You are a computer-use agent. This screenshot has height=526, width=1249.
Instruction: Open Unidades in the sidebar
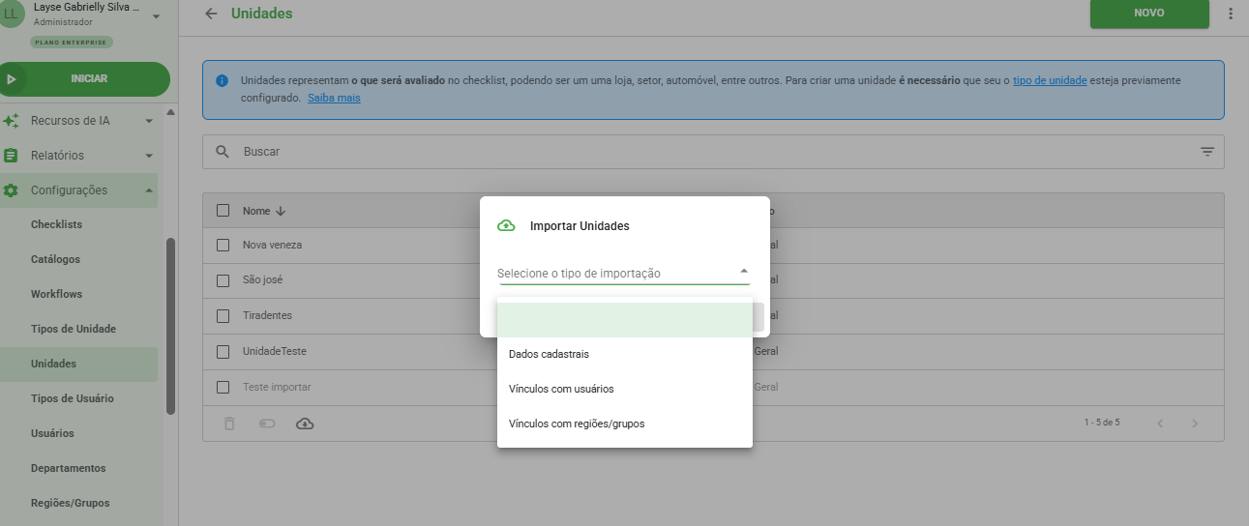[x=78, y=364]
